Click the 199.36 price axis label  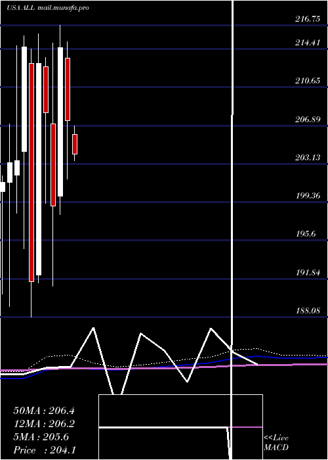(x=308, y=196)
